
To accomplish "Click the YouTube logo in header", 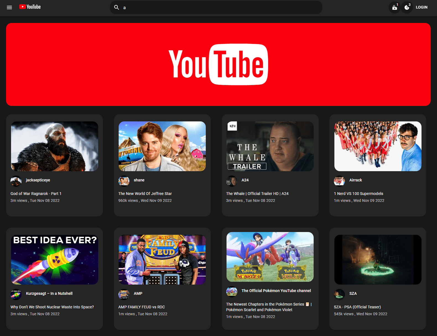I will [30, 7].
